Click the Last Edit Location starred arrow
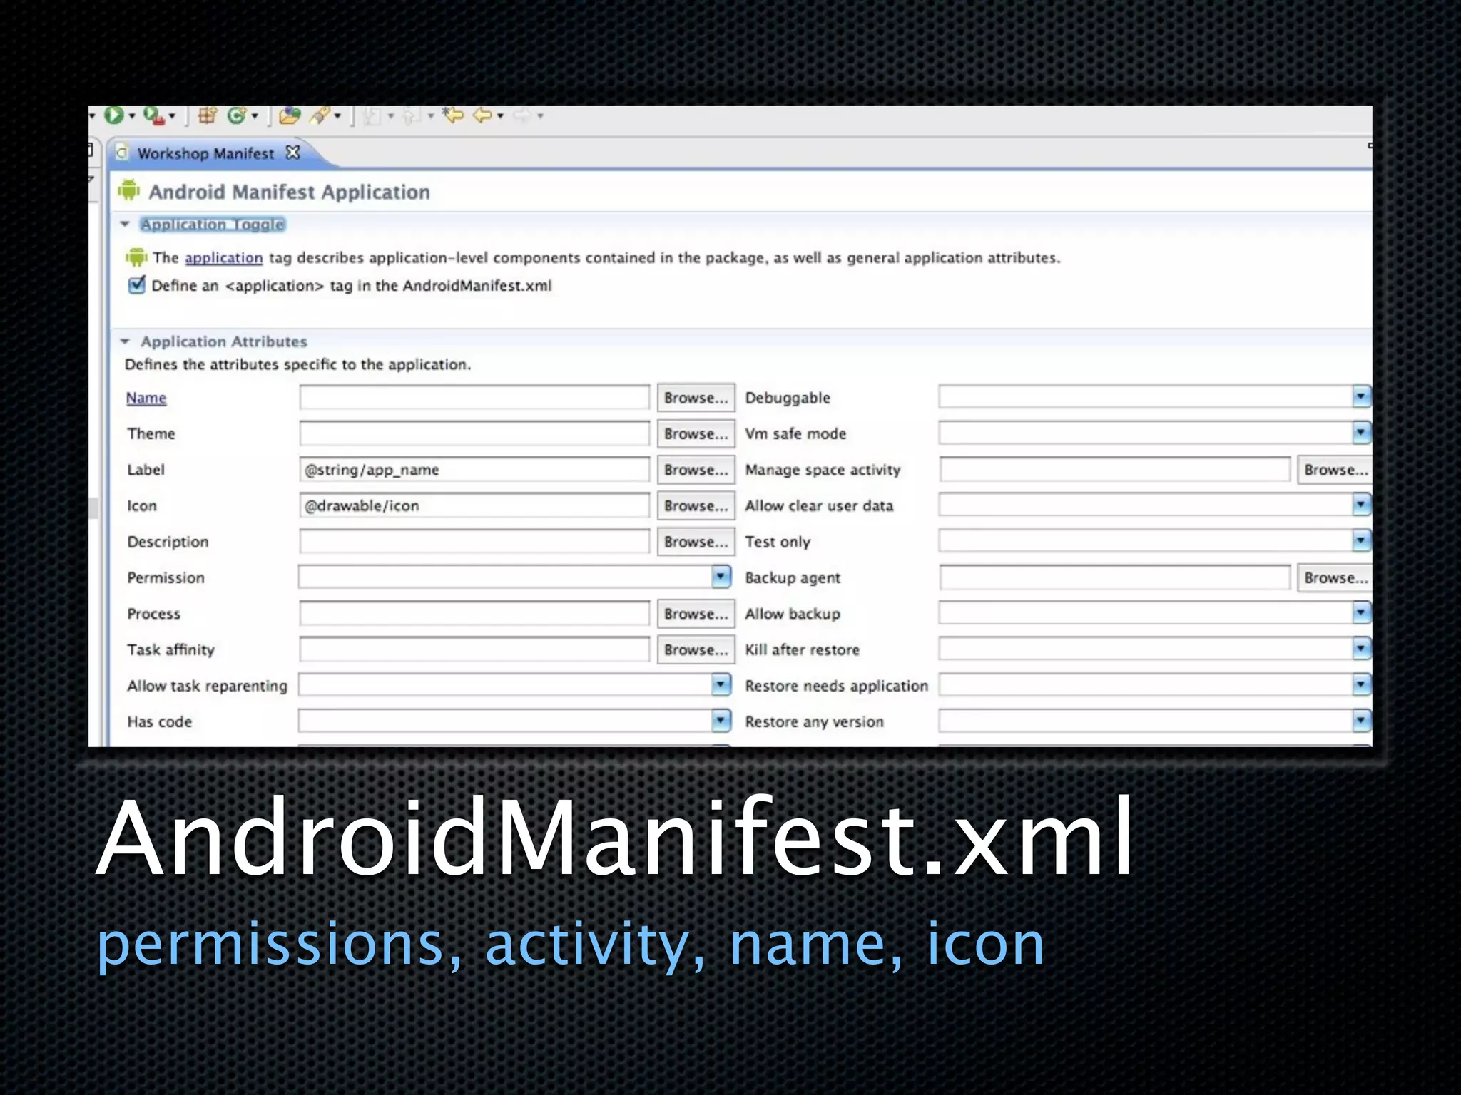Viewport: 1461px width, 1095px height. tap(453, 114)
